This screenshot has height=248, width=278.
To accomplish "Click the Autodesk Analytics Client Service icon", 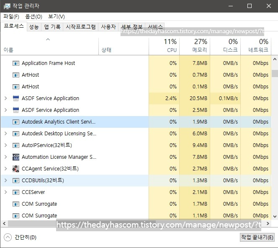I will [x=16, y=122].
